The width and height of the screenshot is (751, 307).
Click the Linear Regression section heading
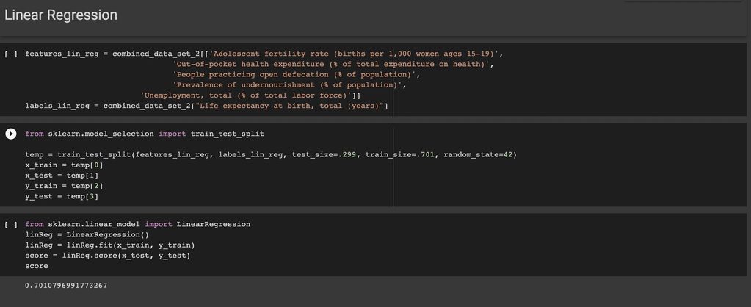coord(61,15)
